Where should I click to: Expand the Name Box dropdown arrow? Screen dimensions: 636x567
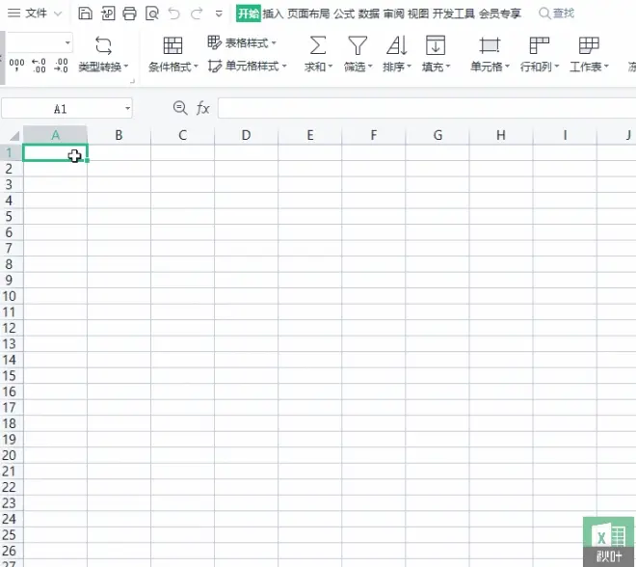coord(127,108)
